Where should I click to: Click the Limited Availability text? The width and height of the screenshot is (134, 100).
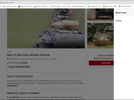click(105, 56)
